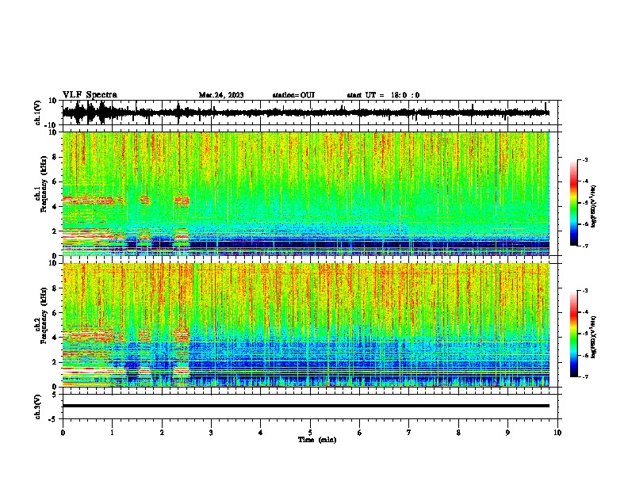Click time axis tick label "1"

point(112,433)
